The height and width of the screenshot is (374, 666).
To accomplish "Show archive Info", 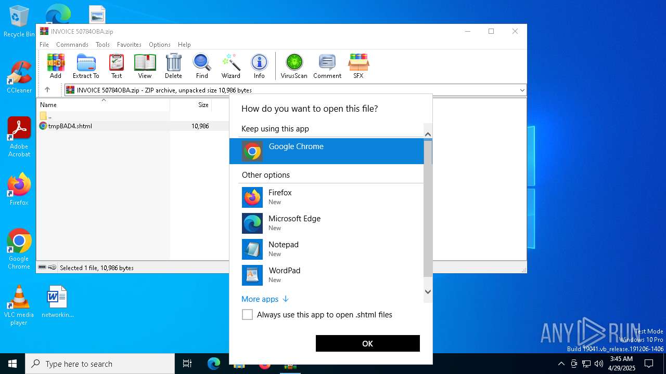I will click(259, 66).
